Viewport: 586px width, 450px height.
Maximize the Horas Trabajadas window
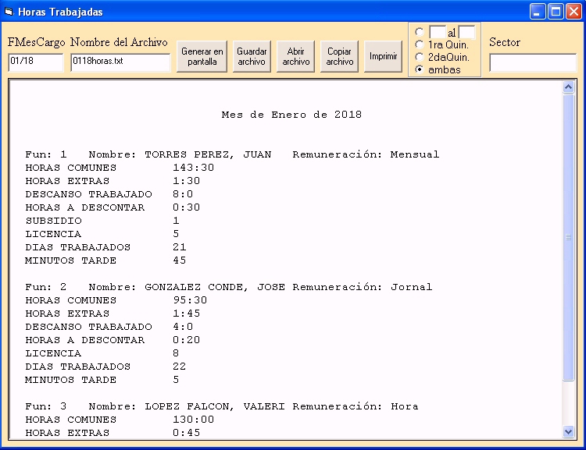click(x=556, y=12)
